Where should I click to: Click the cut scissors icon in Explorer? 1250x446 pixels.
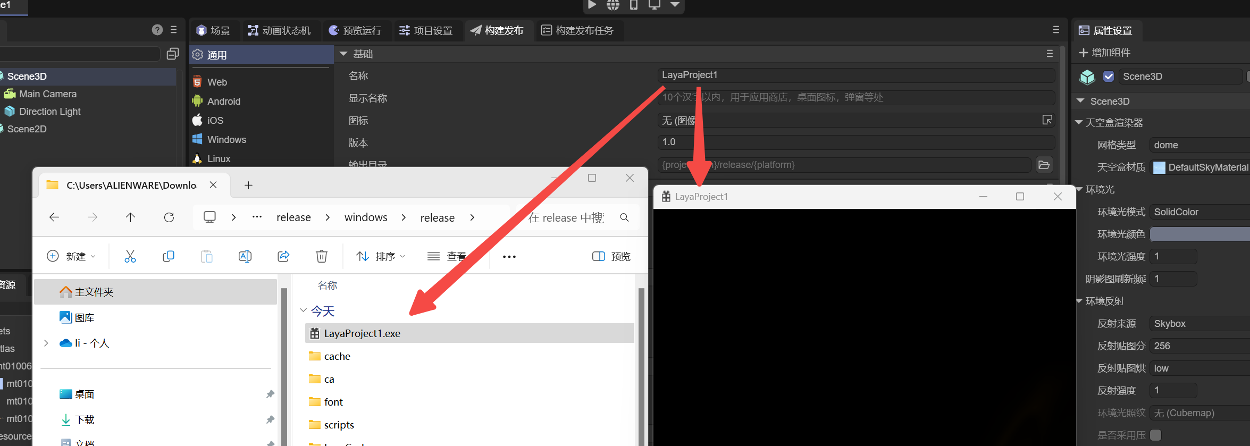pos(130,256)
